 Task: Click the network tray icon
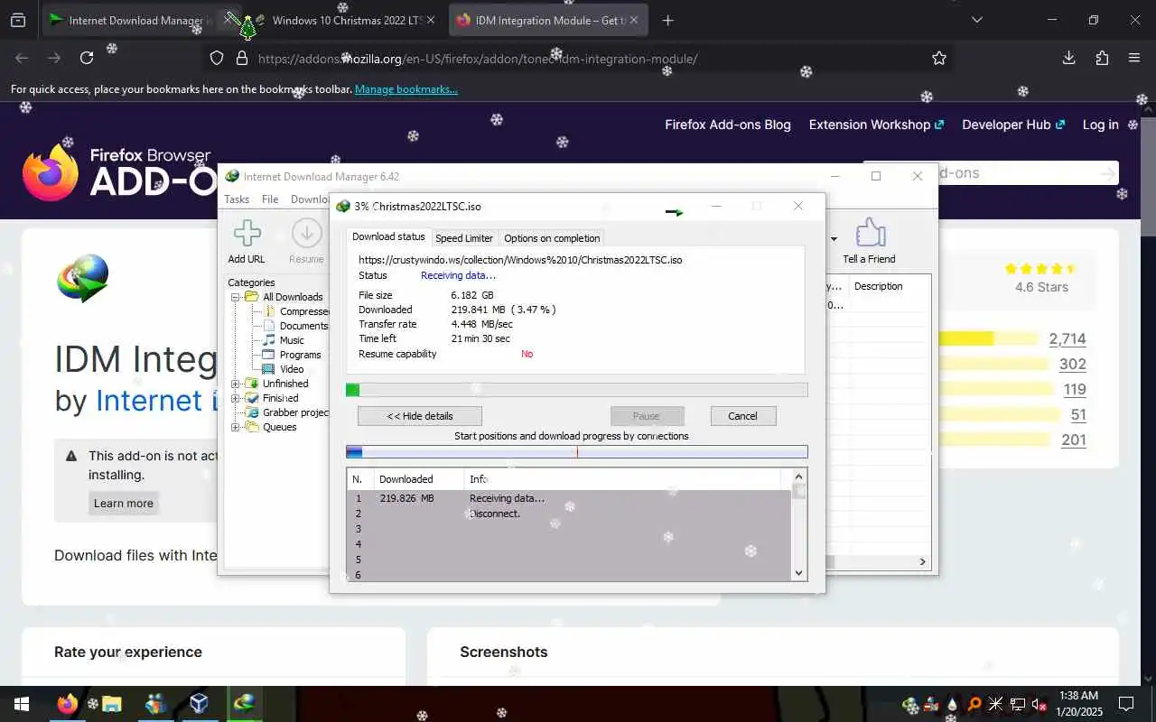click(x=1018, y=704)
